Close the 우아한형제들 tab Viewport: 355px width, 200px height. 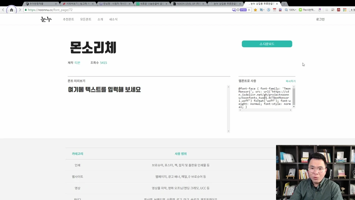coord(56,4)
